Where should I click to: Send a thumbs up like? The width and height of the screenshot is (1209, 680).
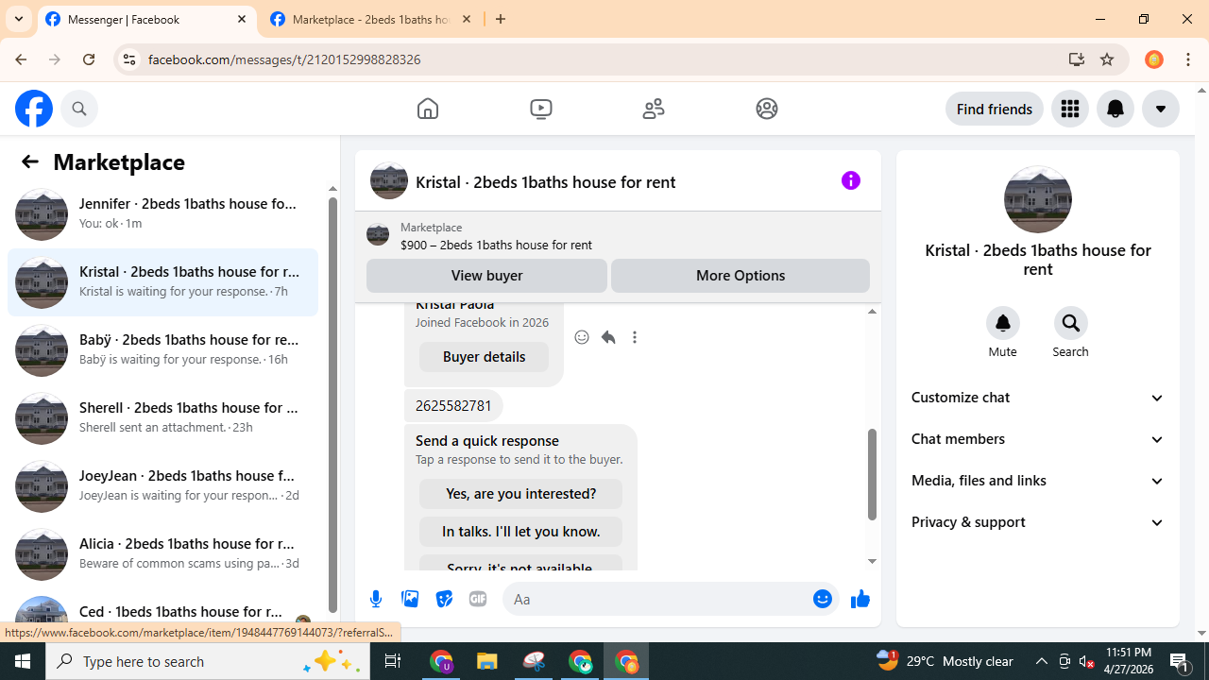click(860, 599)
